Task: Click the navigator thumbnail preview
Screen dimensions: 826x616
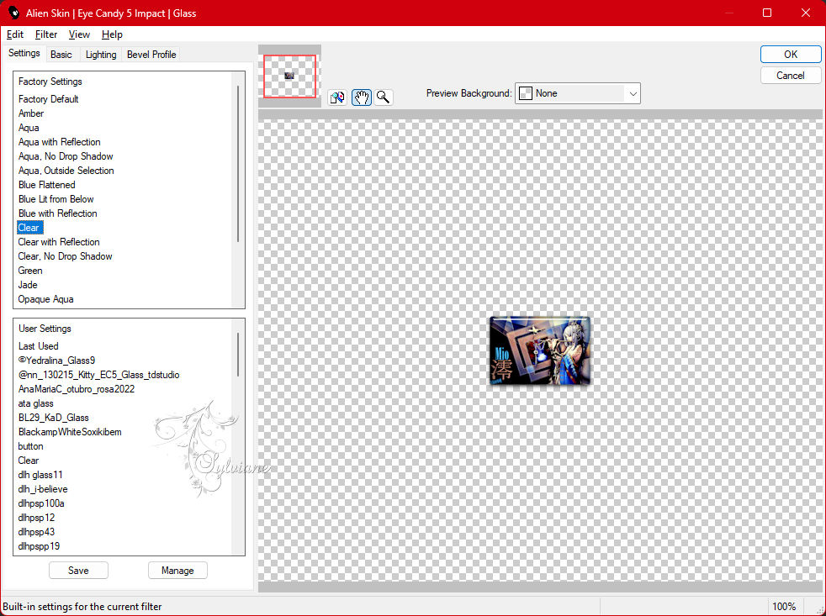Action: (x=289, y=76)
